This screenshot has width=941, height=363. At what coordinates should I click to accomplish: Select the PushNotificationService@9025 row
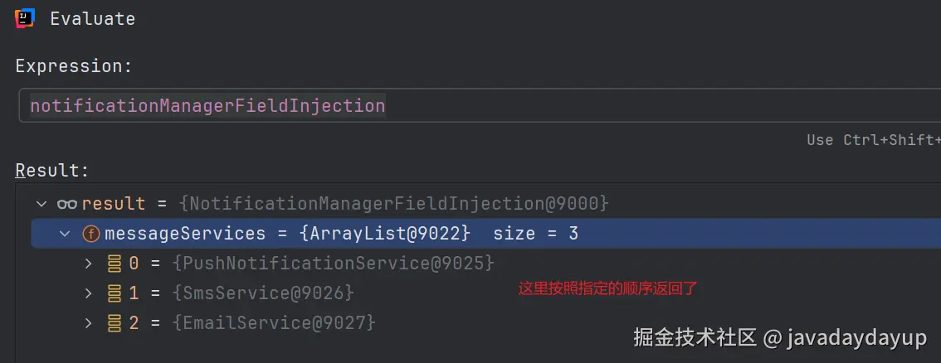(x=486, y=264)
